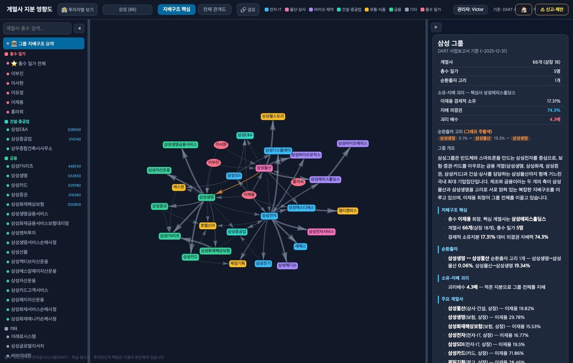Switch to the 전체 관계도 tab
Image resolution: width=573 pixels, height=363 pixels.
point(214,9)
